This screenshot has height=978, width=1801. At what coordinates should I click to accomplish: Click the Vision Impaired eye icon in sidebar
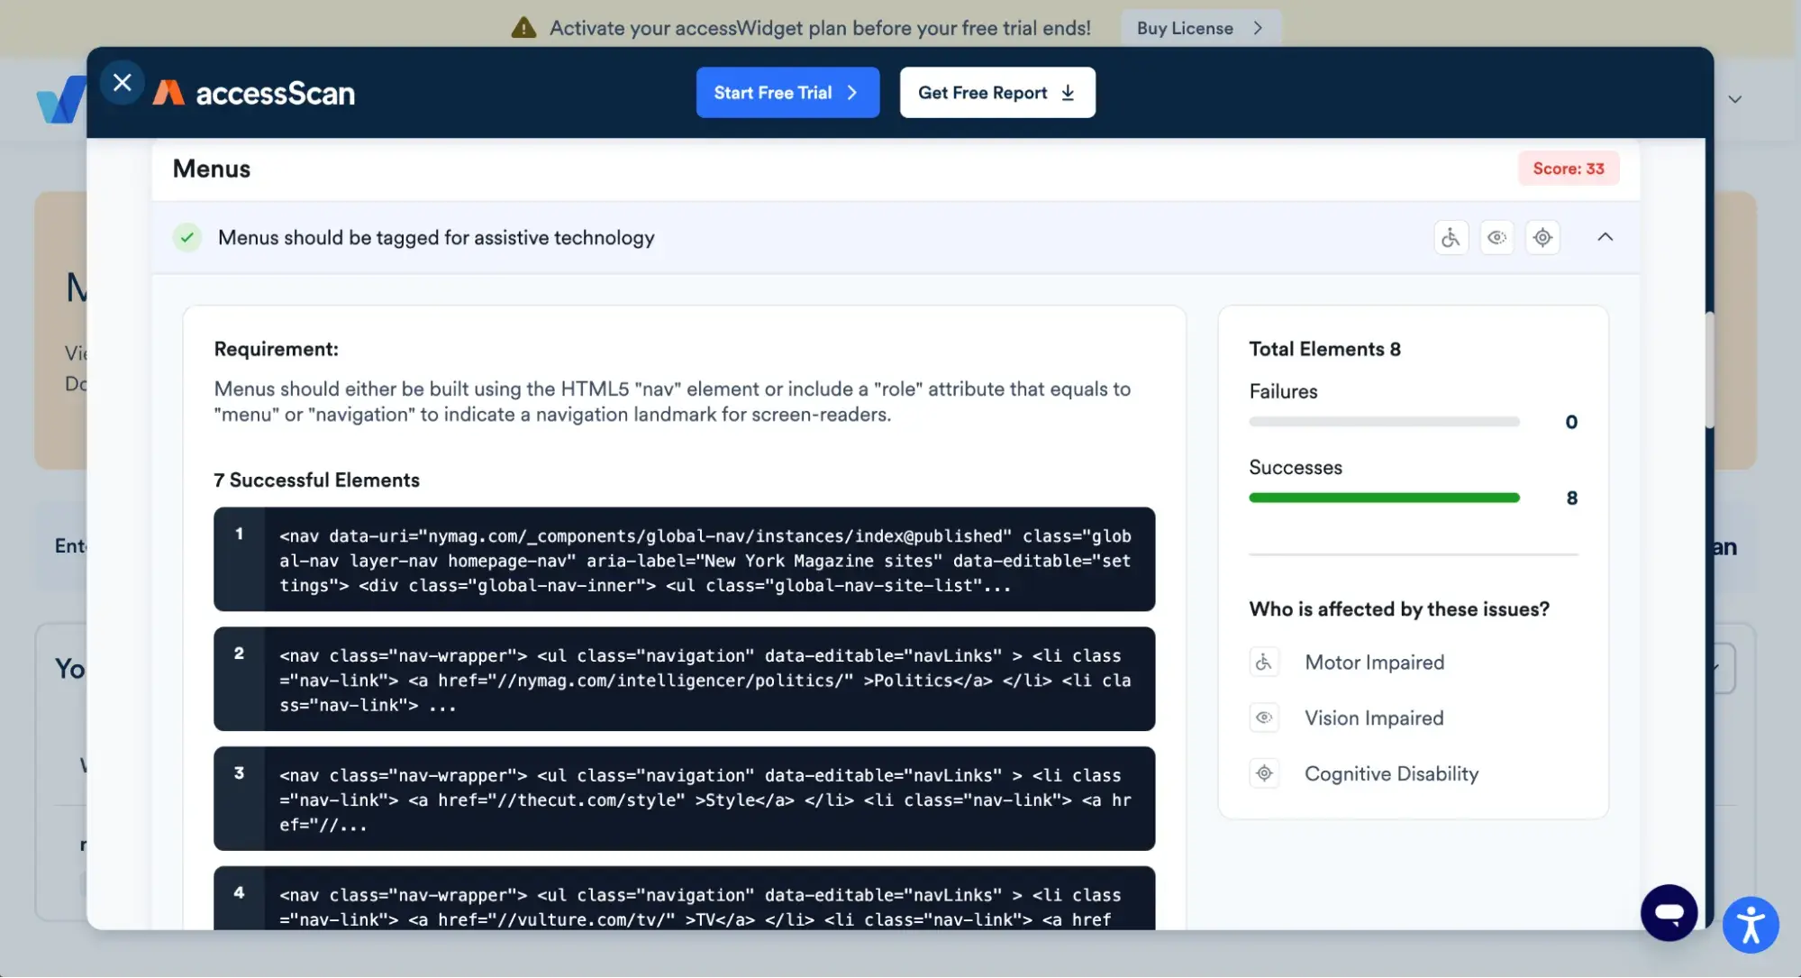(1264, 718)
